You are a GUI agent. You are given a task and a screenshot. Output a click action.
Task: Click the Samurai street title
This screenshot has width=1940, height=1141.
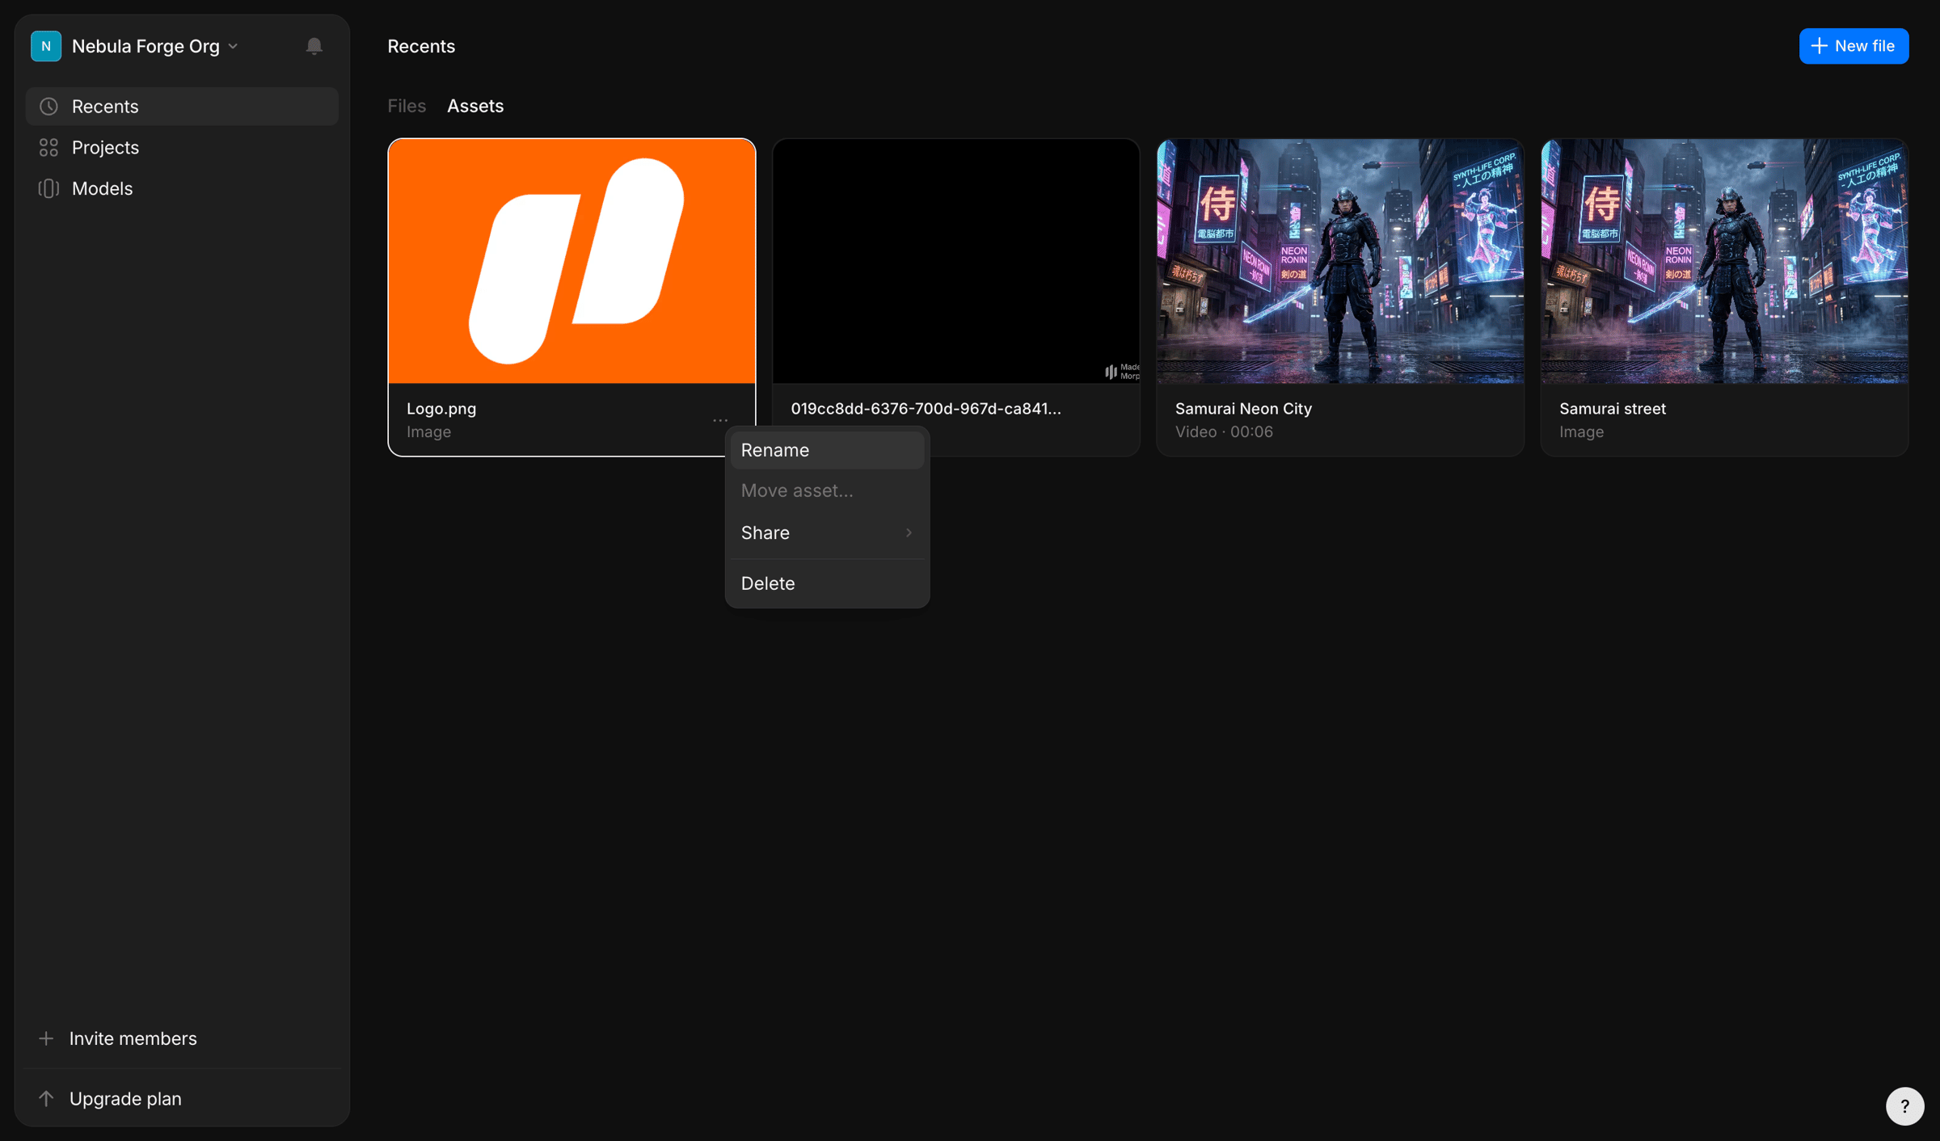click(x=1613, y=409)
